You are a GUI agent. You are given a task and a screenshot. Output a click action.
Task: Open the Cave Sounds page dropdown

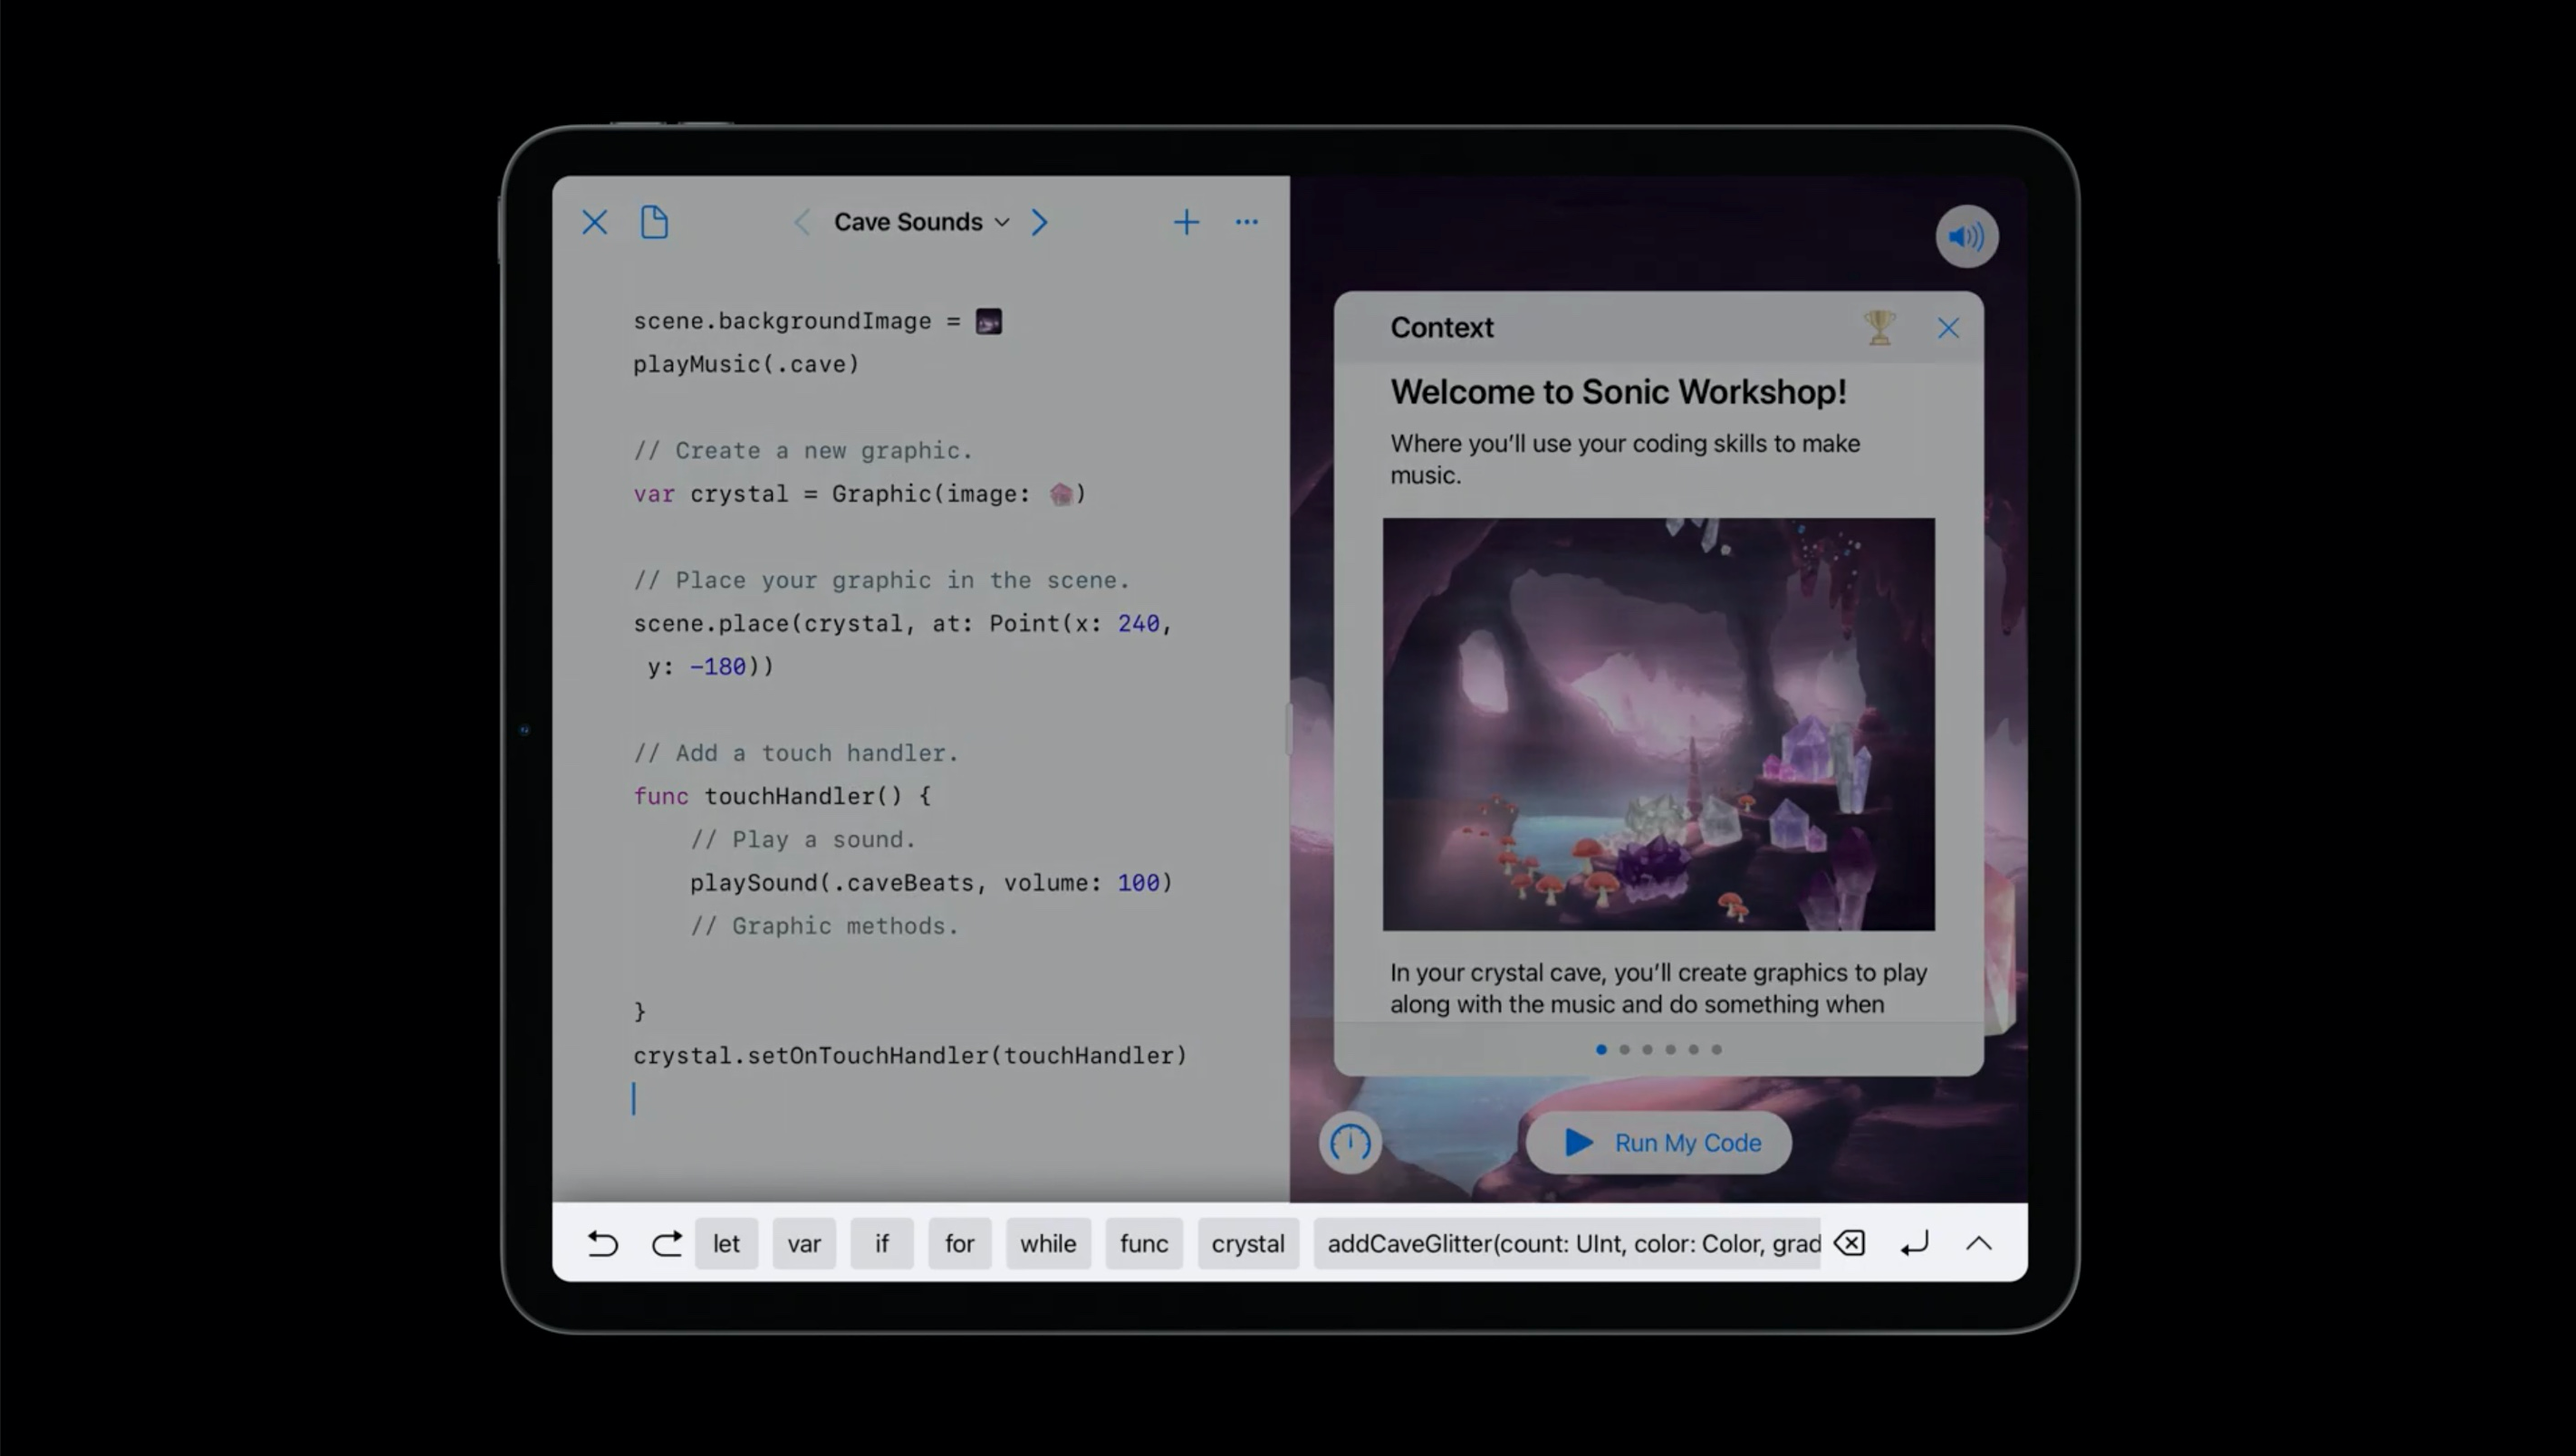pyautogui.click(x=921, y=222)
